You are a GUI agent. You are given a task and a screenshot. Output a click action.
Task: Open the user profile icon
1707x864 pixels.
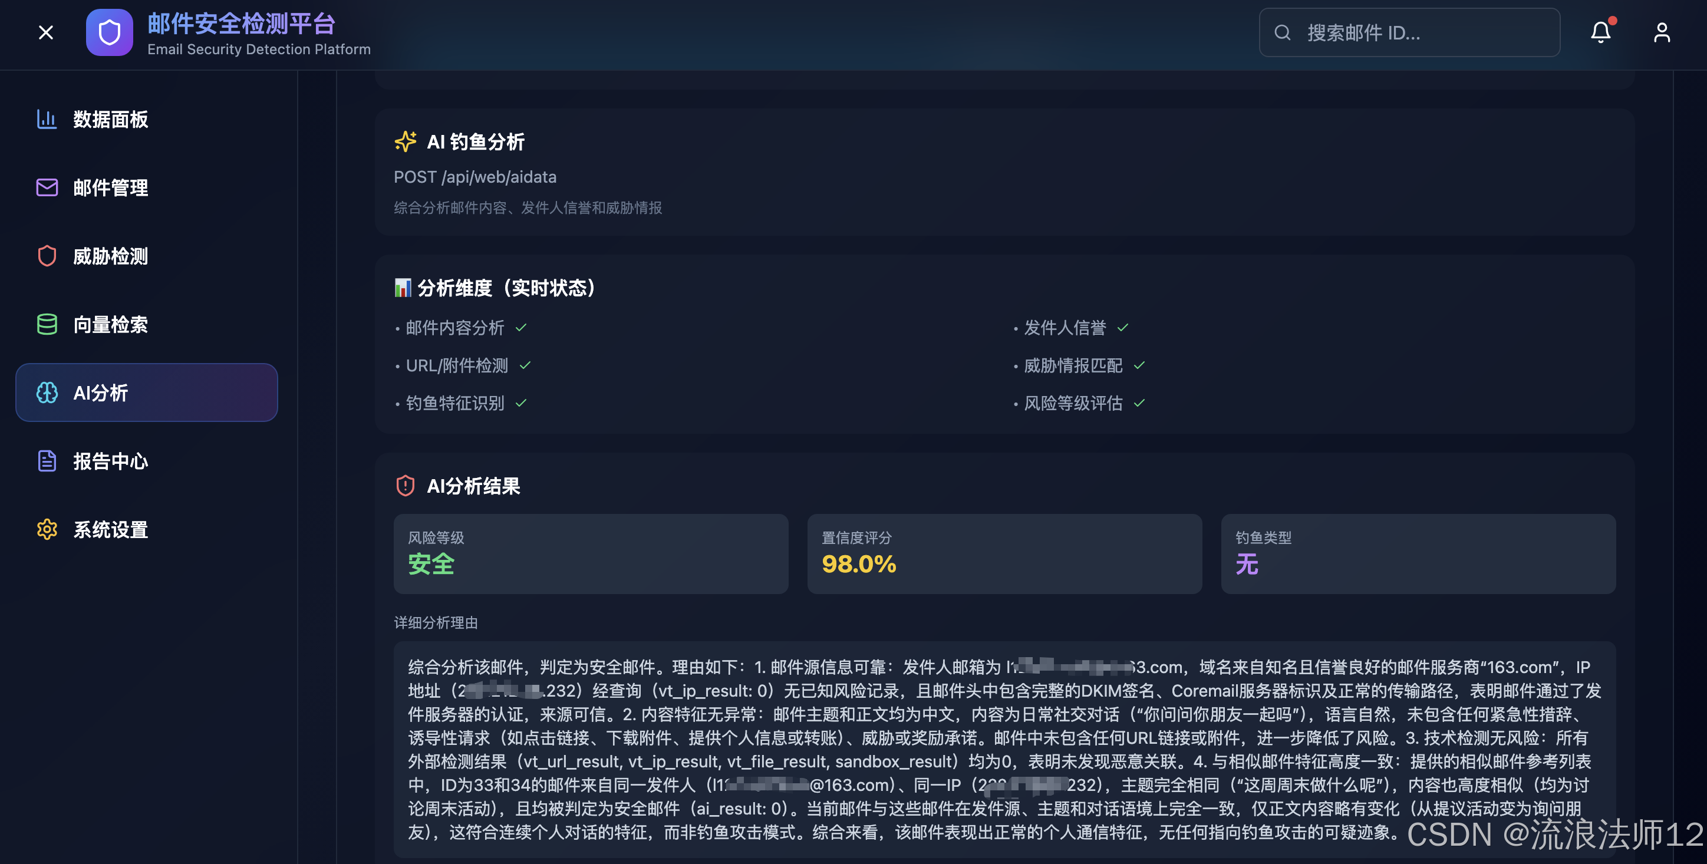pyautogui.click(x=1661, y=32)
